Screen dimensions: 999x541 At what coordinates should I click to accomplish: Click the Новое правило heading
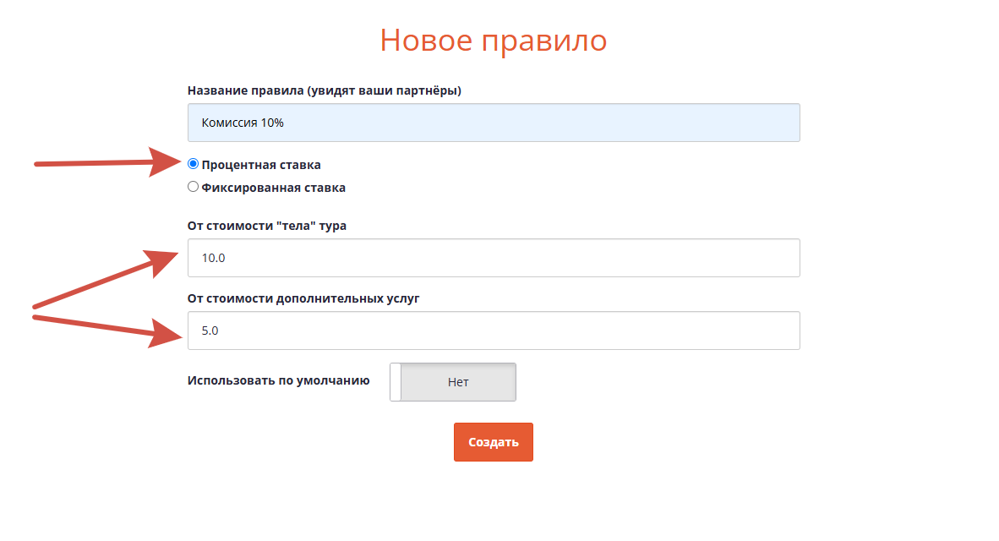(x=493, y=40)
